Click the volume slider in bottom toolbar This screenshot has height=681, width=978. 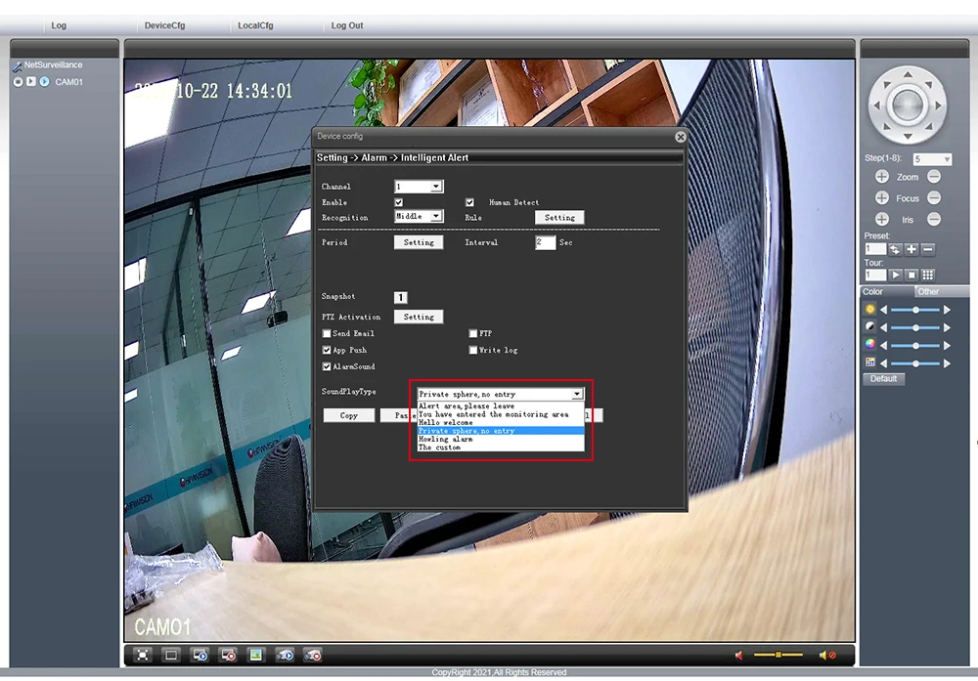778,655
